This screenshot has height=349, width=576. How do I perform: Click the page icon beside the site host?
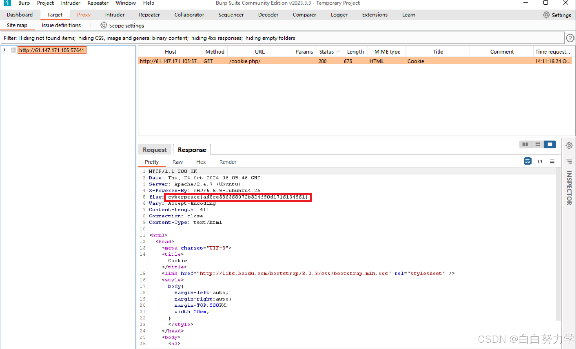13,50
